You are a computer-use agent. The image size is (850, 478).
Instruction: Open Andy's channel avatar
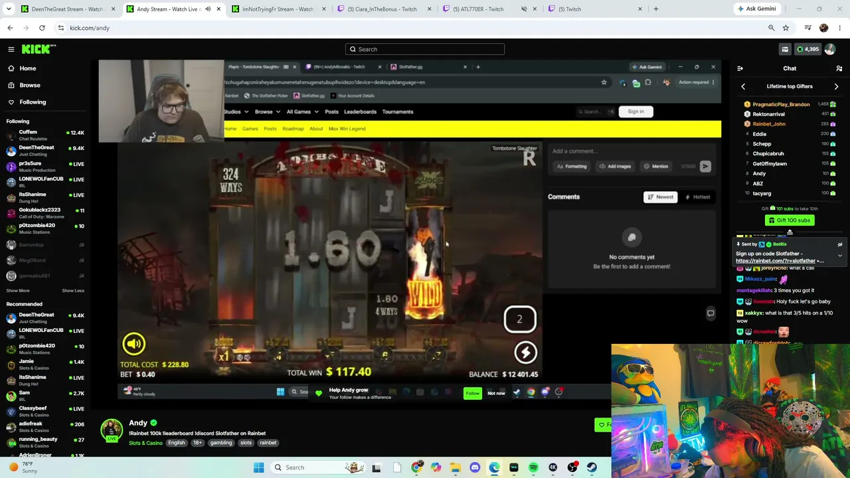(x=112, y=430)
